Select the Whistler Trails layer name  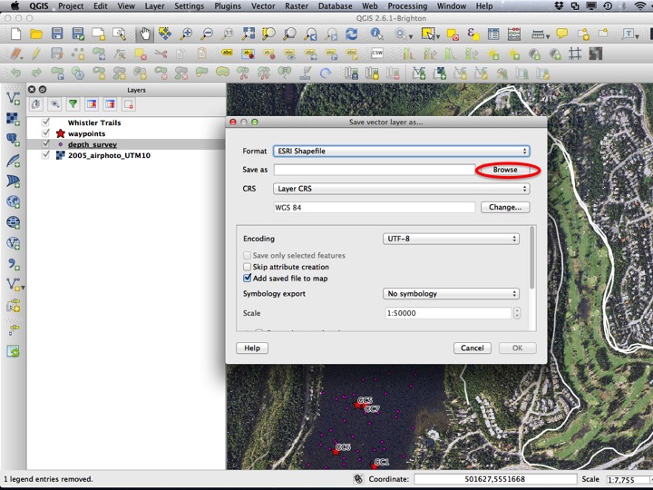tap(94, 122)
